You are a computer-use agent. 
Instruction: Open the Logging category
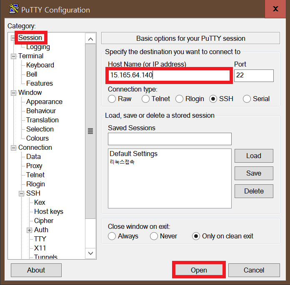(38, 47)
